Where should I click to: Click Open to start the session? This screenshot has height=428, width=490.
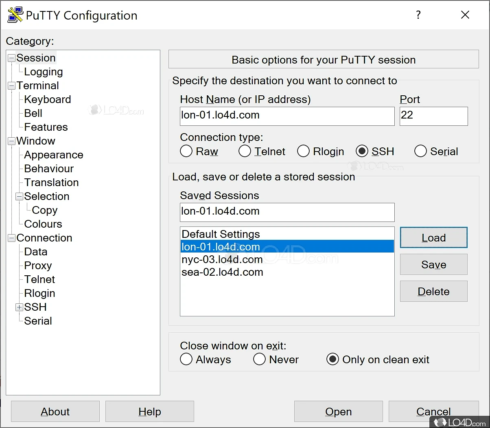tap(338, 412)
